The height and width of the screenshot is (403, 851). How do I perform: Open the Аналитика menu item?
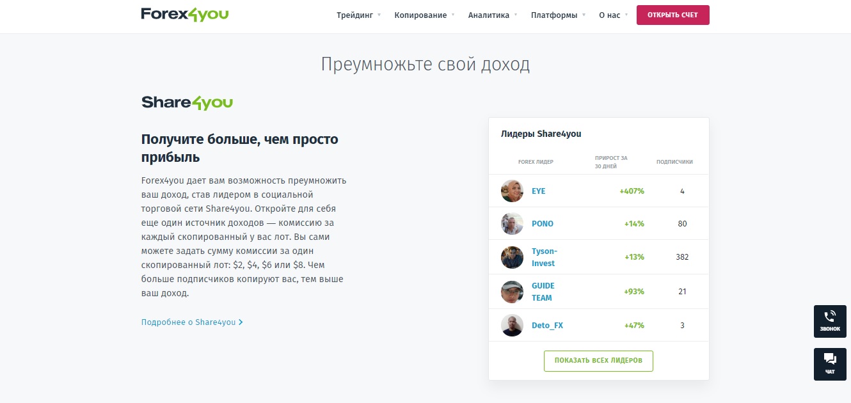point(489,15)
